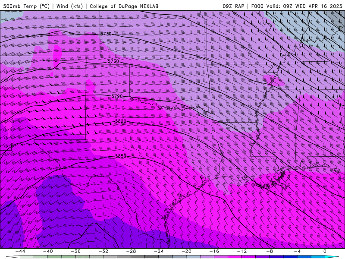Click the -44 colorbar tick label
Image resolution: width=345 pixels, height=259 pixels.
tap(20, 251)
